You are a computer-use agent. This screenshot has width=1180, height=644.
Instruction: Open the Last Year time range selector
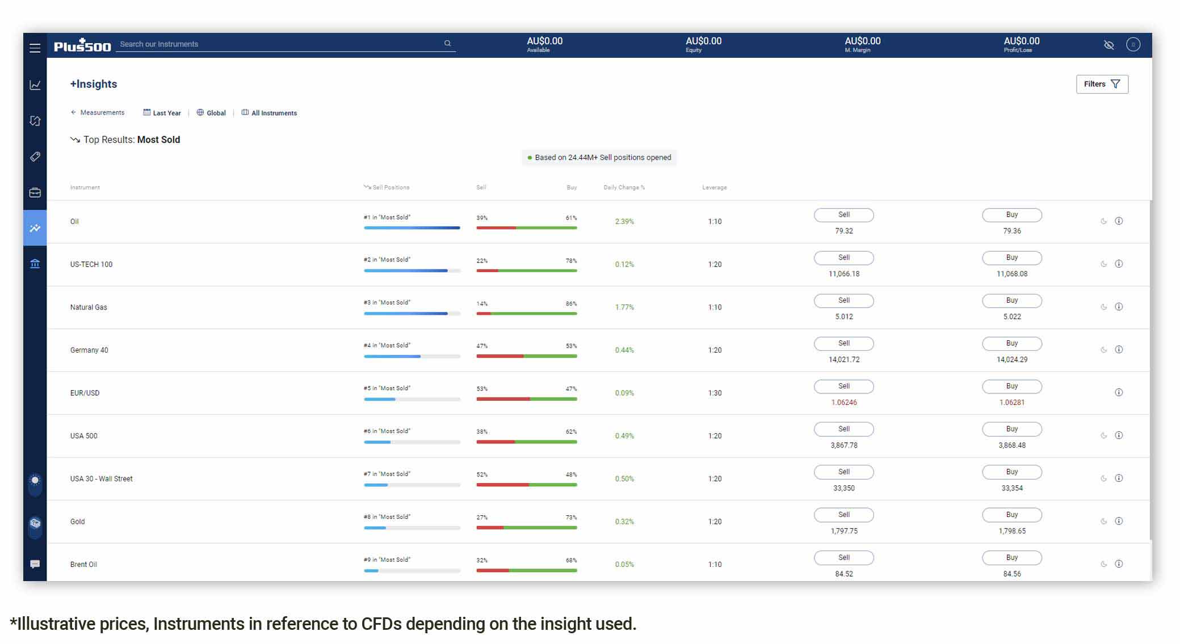(x=161, y=112)
